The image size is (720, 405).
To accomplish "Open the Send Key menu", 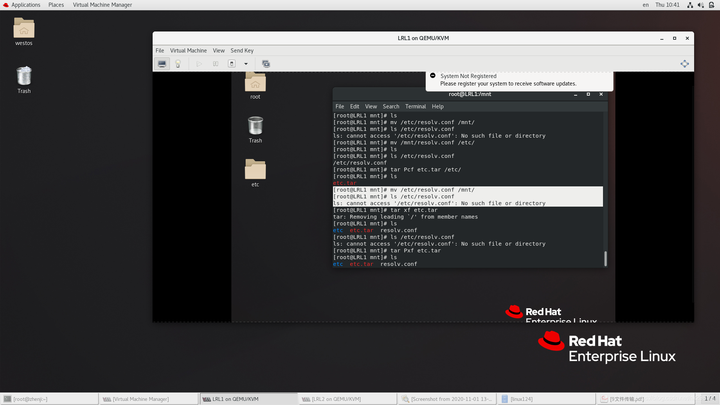I will click(242, 50).
